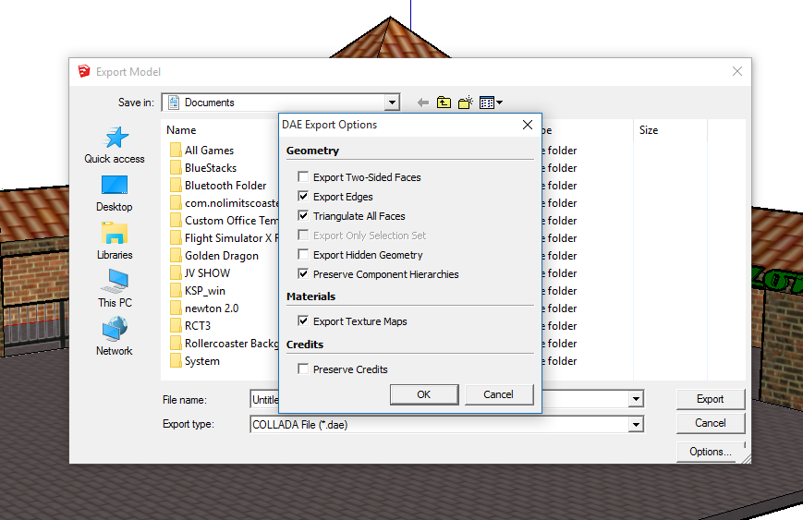Click the Size column header
The width and height of the screenshot is (803, 520).
coord(649,130)
